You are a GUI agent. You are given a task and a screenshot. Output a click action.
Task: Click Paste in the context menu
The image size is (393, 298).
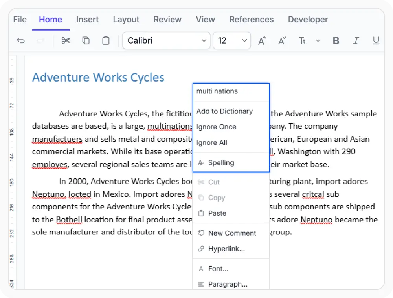pos(231,213)
